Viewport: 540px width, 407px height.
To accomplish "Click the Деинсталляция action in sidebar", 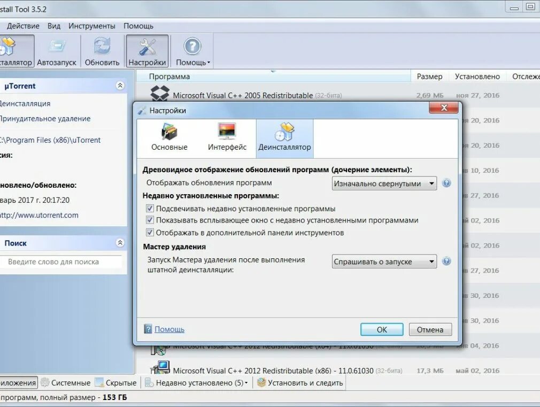I will 25,103.
